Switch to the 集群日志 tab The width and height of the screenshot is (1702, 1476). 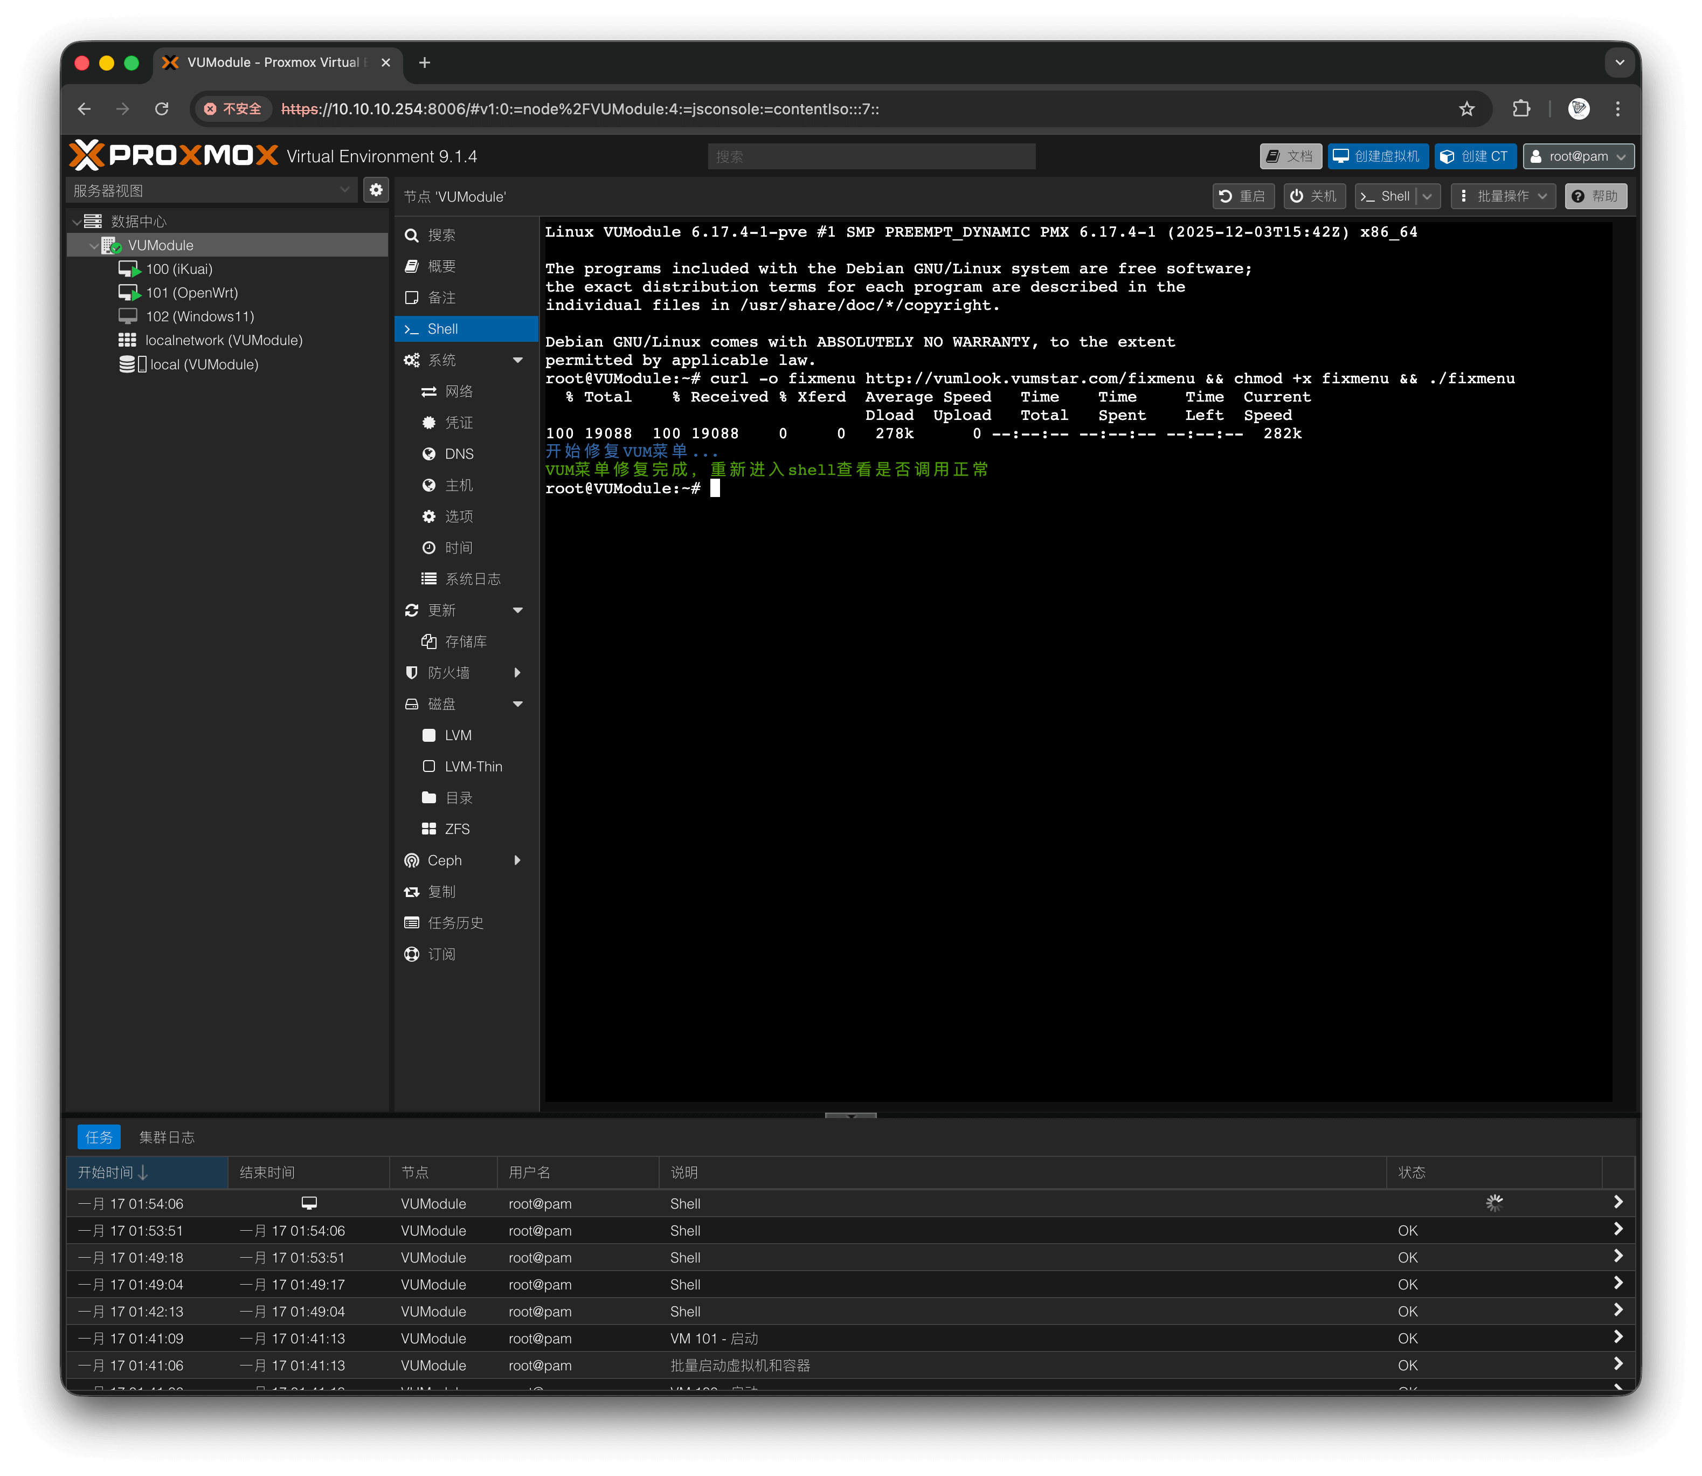(167, 1137)
